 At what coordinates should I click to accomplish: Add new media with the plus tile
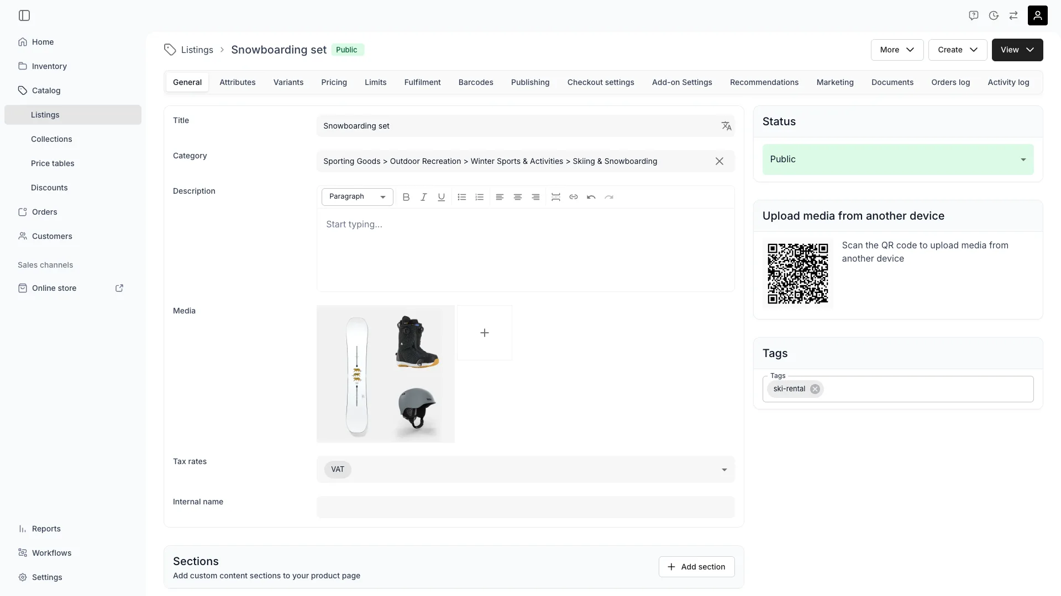pyautogui.click(x=485, y=333)
